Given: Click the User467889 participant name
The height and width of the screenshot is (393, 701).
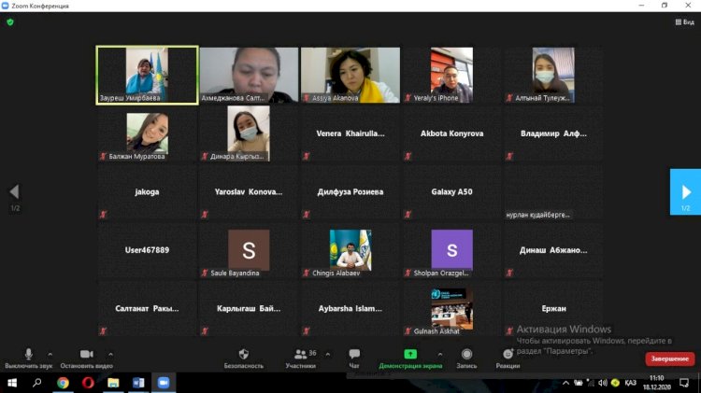Looking at the screenshot, I should pyautogui.click(x=147, y=250).
